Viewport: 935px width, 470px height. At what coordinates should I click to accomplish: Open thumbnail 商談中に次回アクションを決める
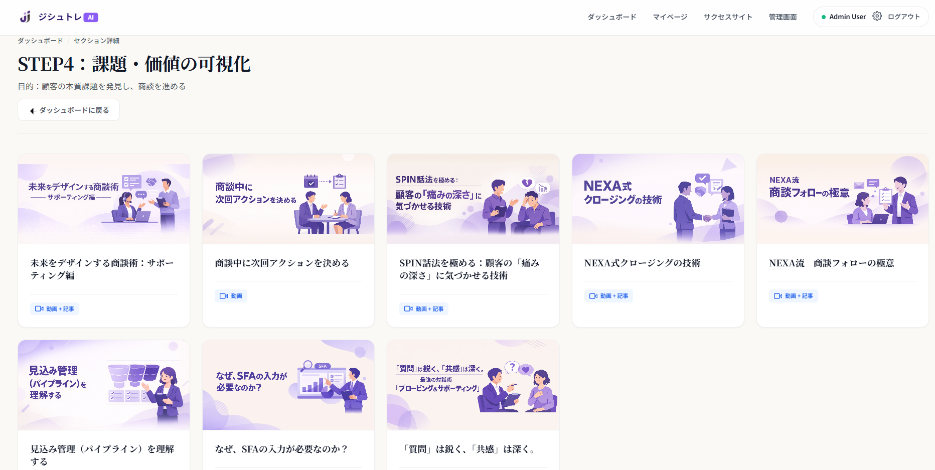[288, 199]
